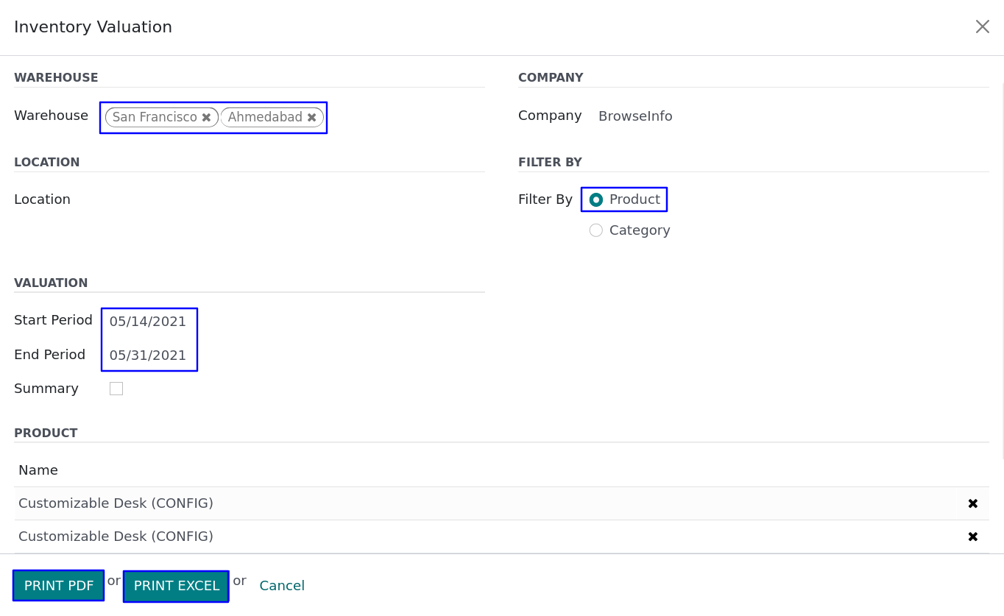Image resolution: width=1004 pixels, height=616 pixels.
Task: Remove the San Francisco warehouse tag
Action: pyautogui.click(x=206, y=118)
